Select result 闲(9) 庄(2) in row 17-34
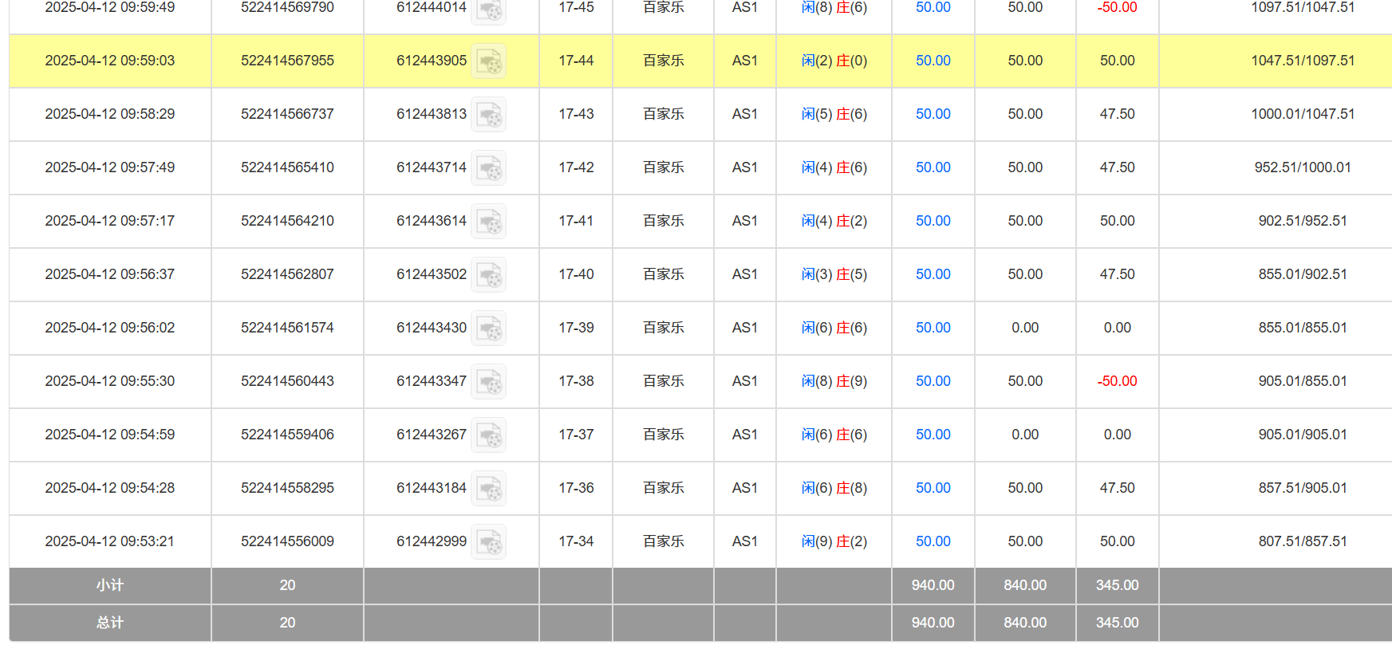1392x661 pixels. pyautogui.click(x=834, y=541)
